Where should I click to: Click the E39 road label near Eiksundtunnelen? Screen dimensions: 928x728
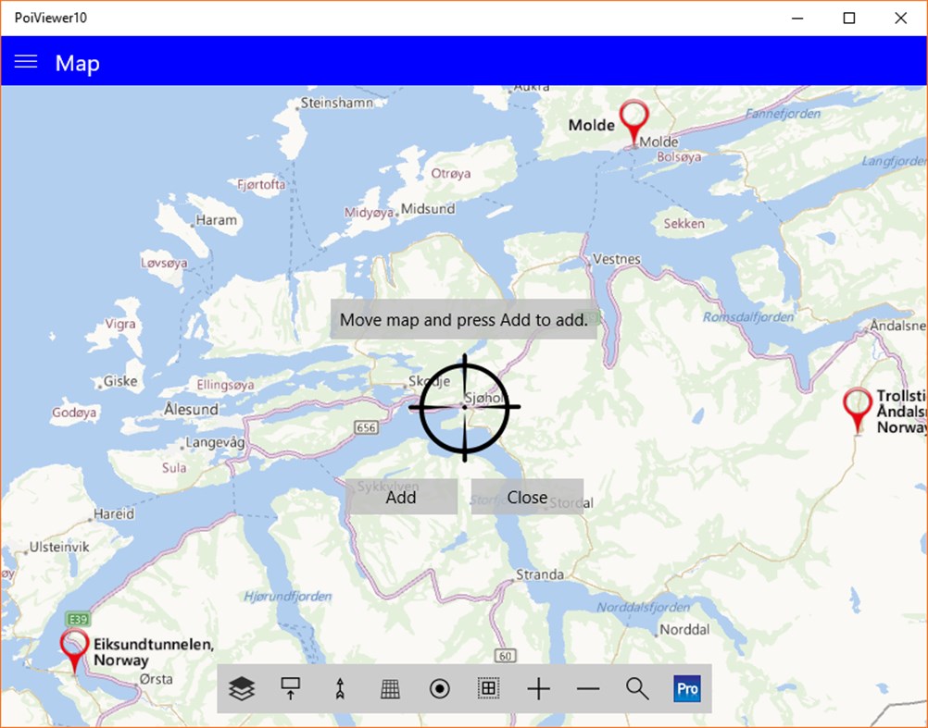point(77,617)
